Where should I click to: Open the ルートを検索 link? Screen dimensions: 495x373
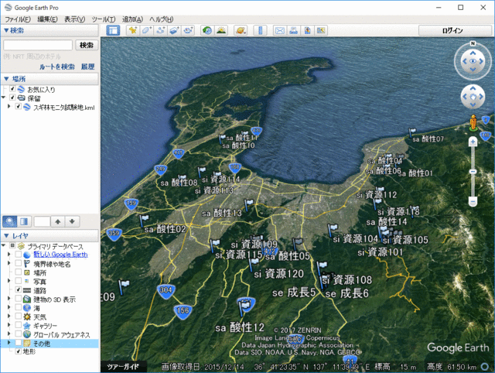(56, 67)
